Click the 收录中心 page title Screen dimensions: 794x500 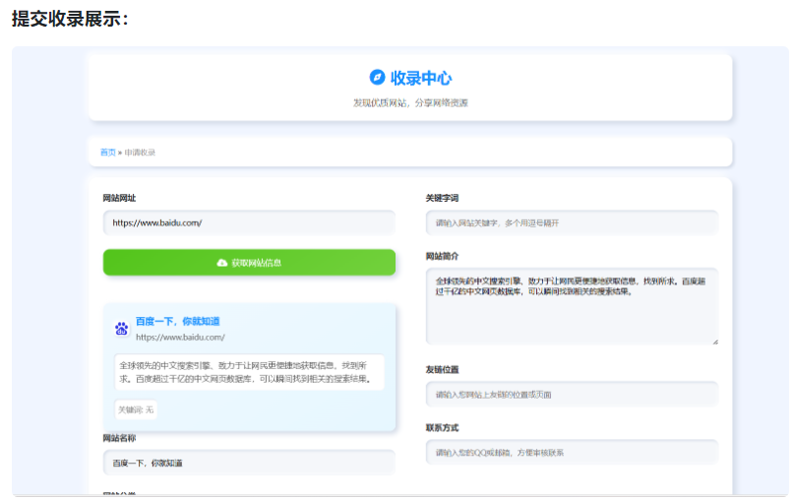421,78
